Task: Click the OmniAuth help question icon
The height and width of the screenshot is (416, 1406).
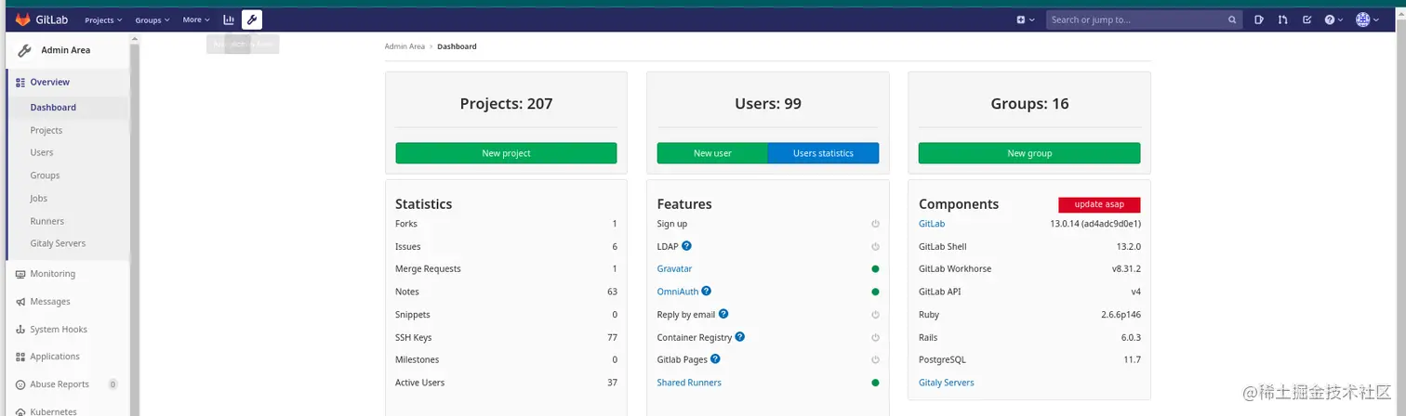Action: click(x=706, y=292)
